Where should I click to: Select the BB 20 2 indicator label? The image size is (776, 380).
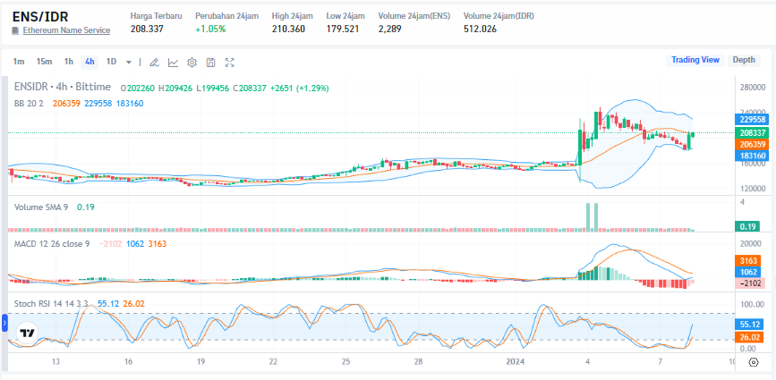pyautogui.click(x=30, y=104)
